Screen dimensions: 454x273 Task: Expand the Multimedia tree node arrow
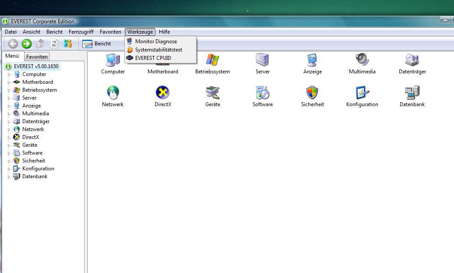tap(9, 114)
